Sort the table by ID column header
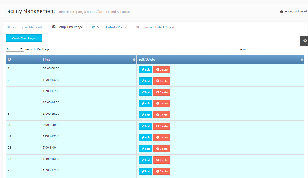 (23, 60)
